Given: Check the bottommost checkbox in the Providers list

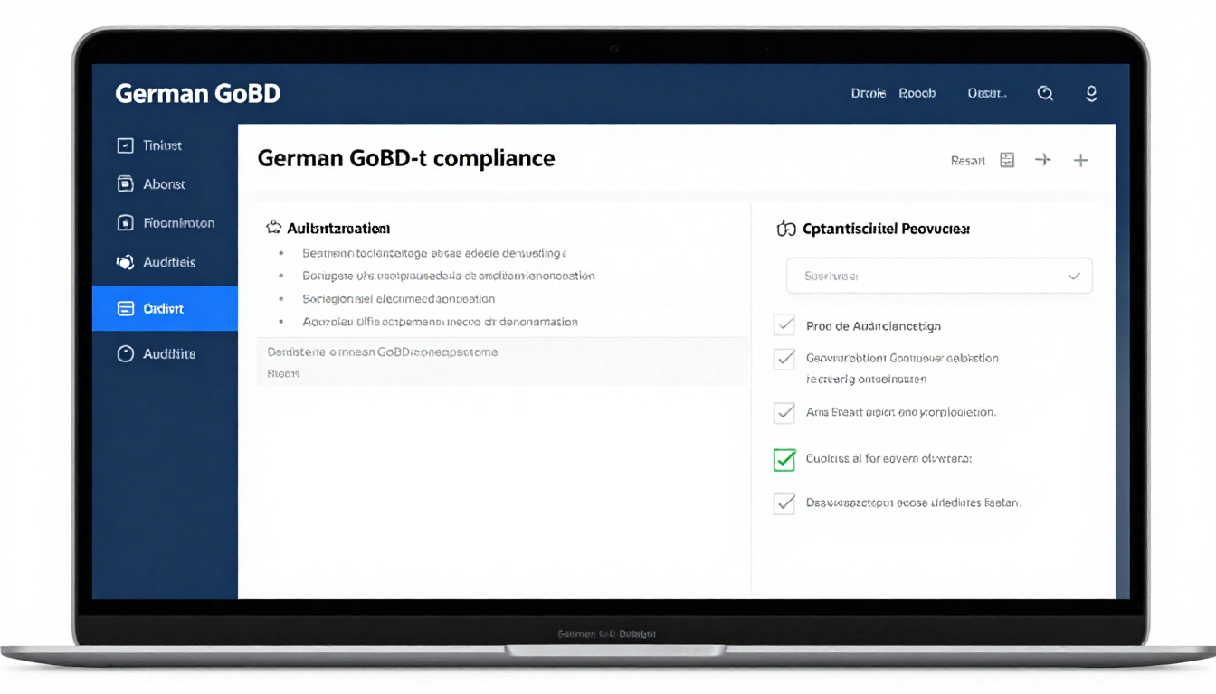Looking at the screenshot, I should tap(784, 503).
